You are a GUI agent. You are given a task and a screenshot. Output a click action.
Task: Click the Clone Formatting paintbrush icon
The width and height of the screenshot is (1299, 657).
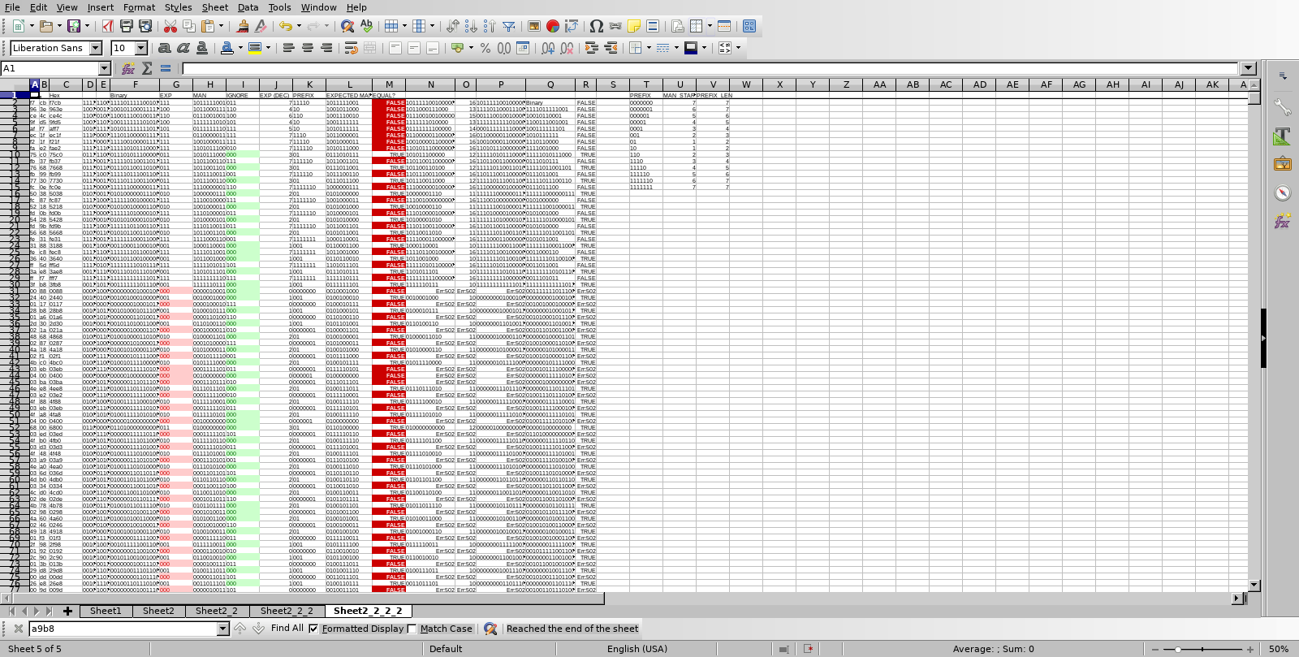pos(242,26)
